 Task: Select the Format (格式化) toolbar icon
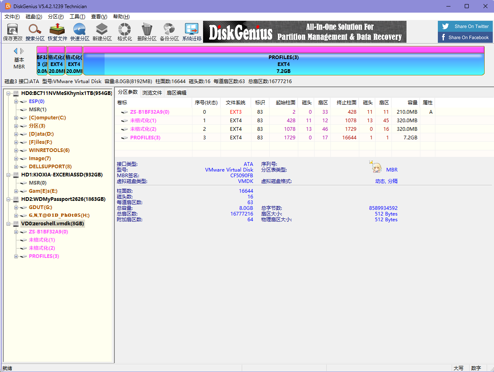[125, 32]
